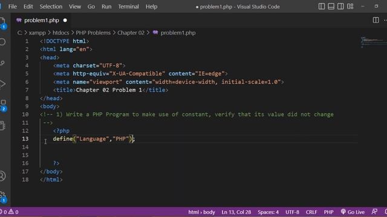
Task: Click the PHP Problems breadcrumb segment
Action: pos(93,33)
